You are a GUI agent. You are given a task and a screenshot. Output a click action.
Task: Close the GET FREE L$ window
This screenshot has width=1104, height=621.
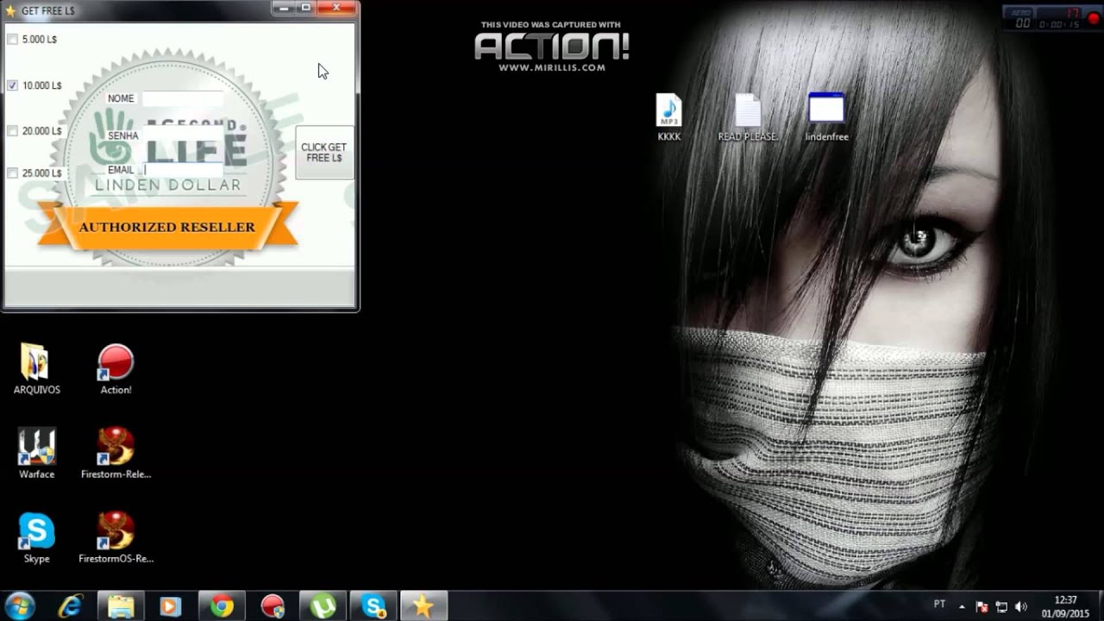point(336,8)
